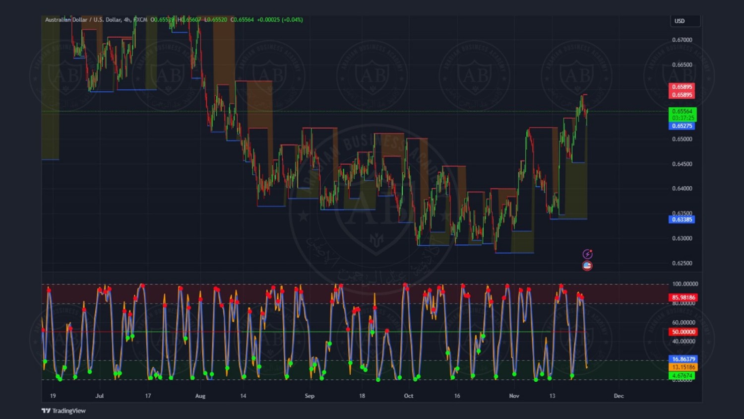Click the 0.65000 price scale tick

point(682,139)
